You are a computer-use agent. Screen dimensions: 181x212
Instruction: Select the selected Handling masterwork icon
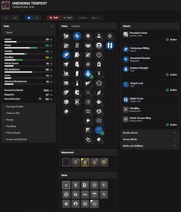[85, 162]
